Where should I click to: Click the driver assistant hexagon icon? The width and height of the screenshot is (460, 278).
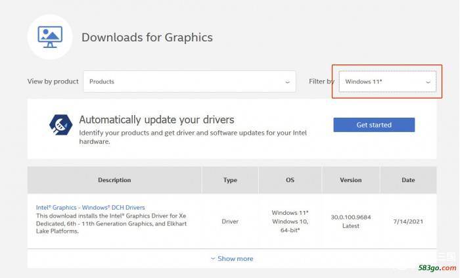[60, 125]
